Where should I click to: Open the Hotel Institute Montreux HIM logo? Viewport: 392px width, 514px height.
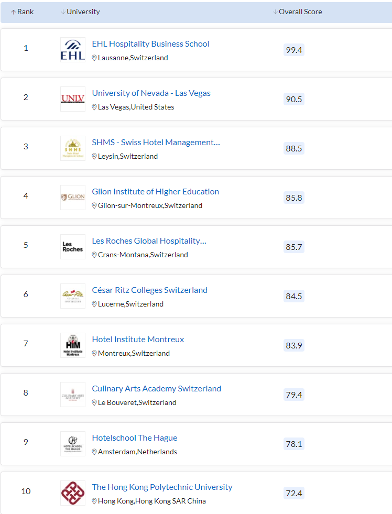(73, 345)
